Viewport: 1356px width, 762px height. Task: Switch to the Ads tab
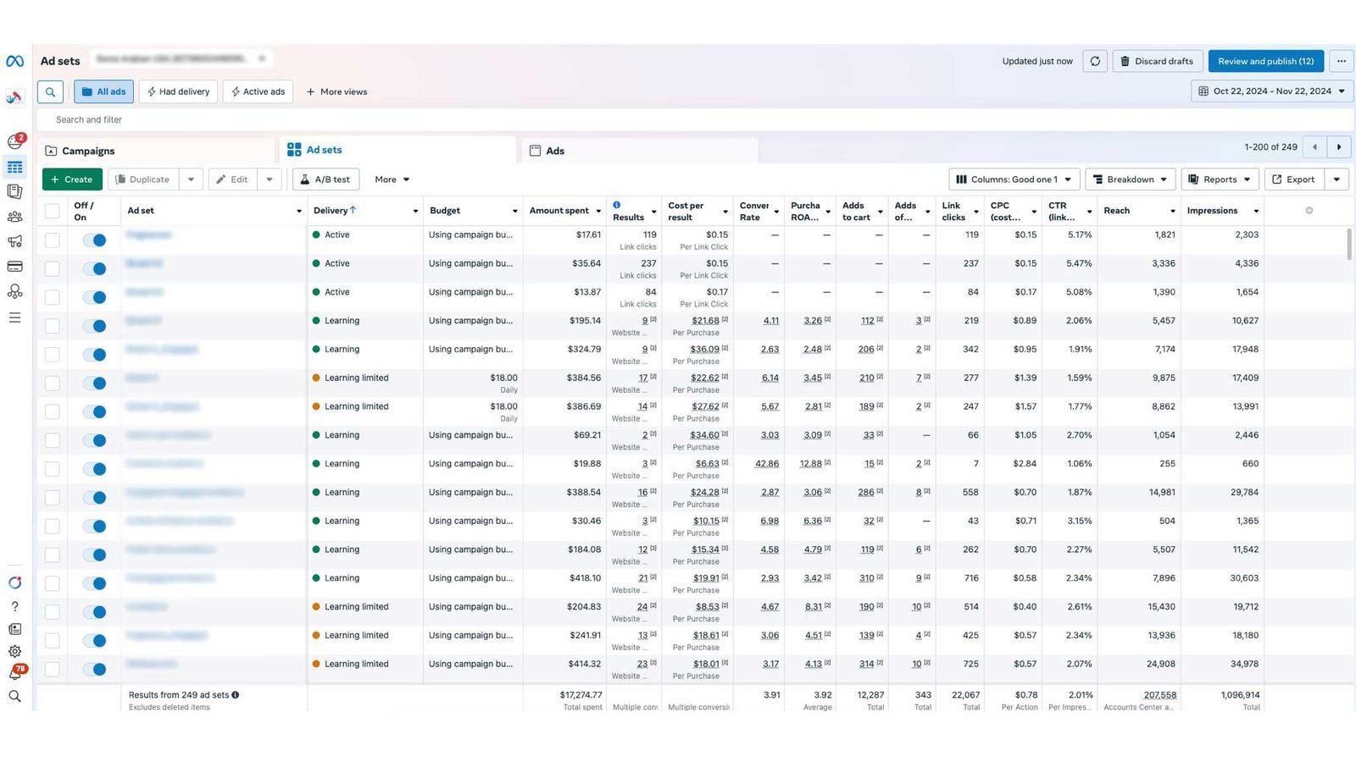click(555, 151)
